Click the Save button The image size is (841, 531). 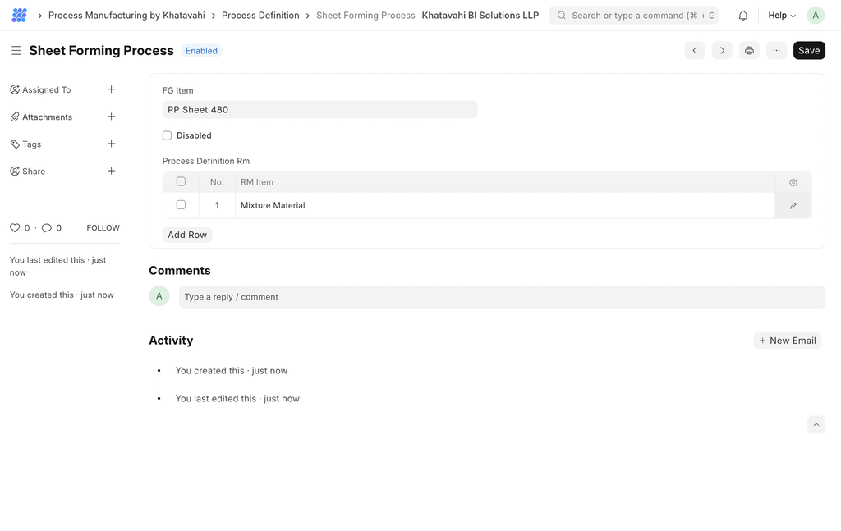808,51
